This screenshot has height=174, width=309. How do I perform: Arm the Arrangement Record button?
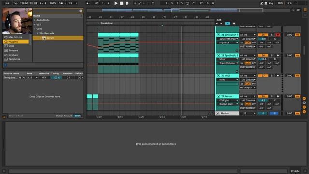[x=127, y=3]
